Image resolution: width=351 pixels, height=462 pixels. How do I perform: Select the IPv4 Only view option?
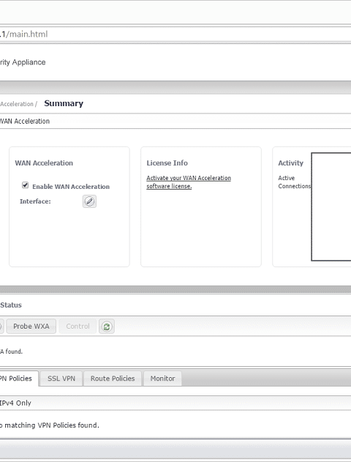[15, 403]
